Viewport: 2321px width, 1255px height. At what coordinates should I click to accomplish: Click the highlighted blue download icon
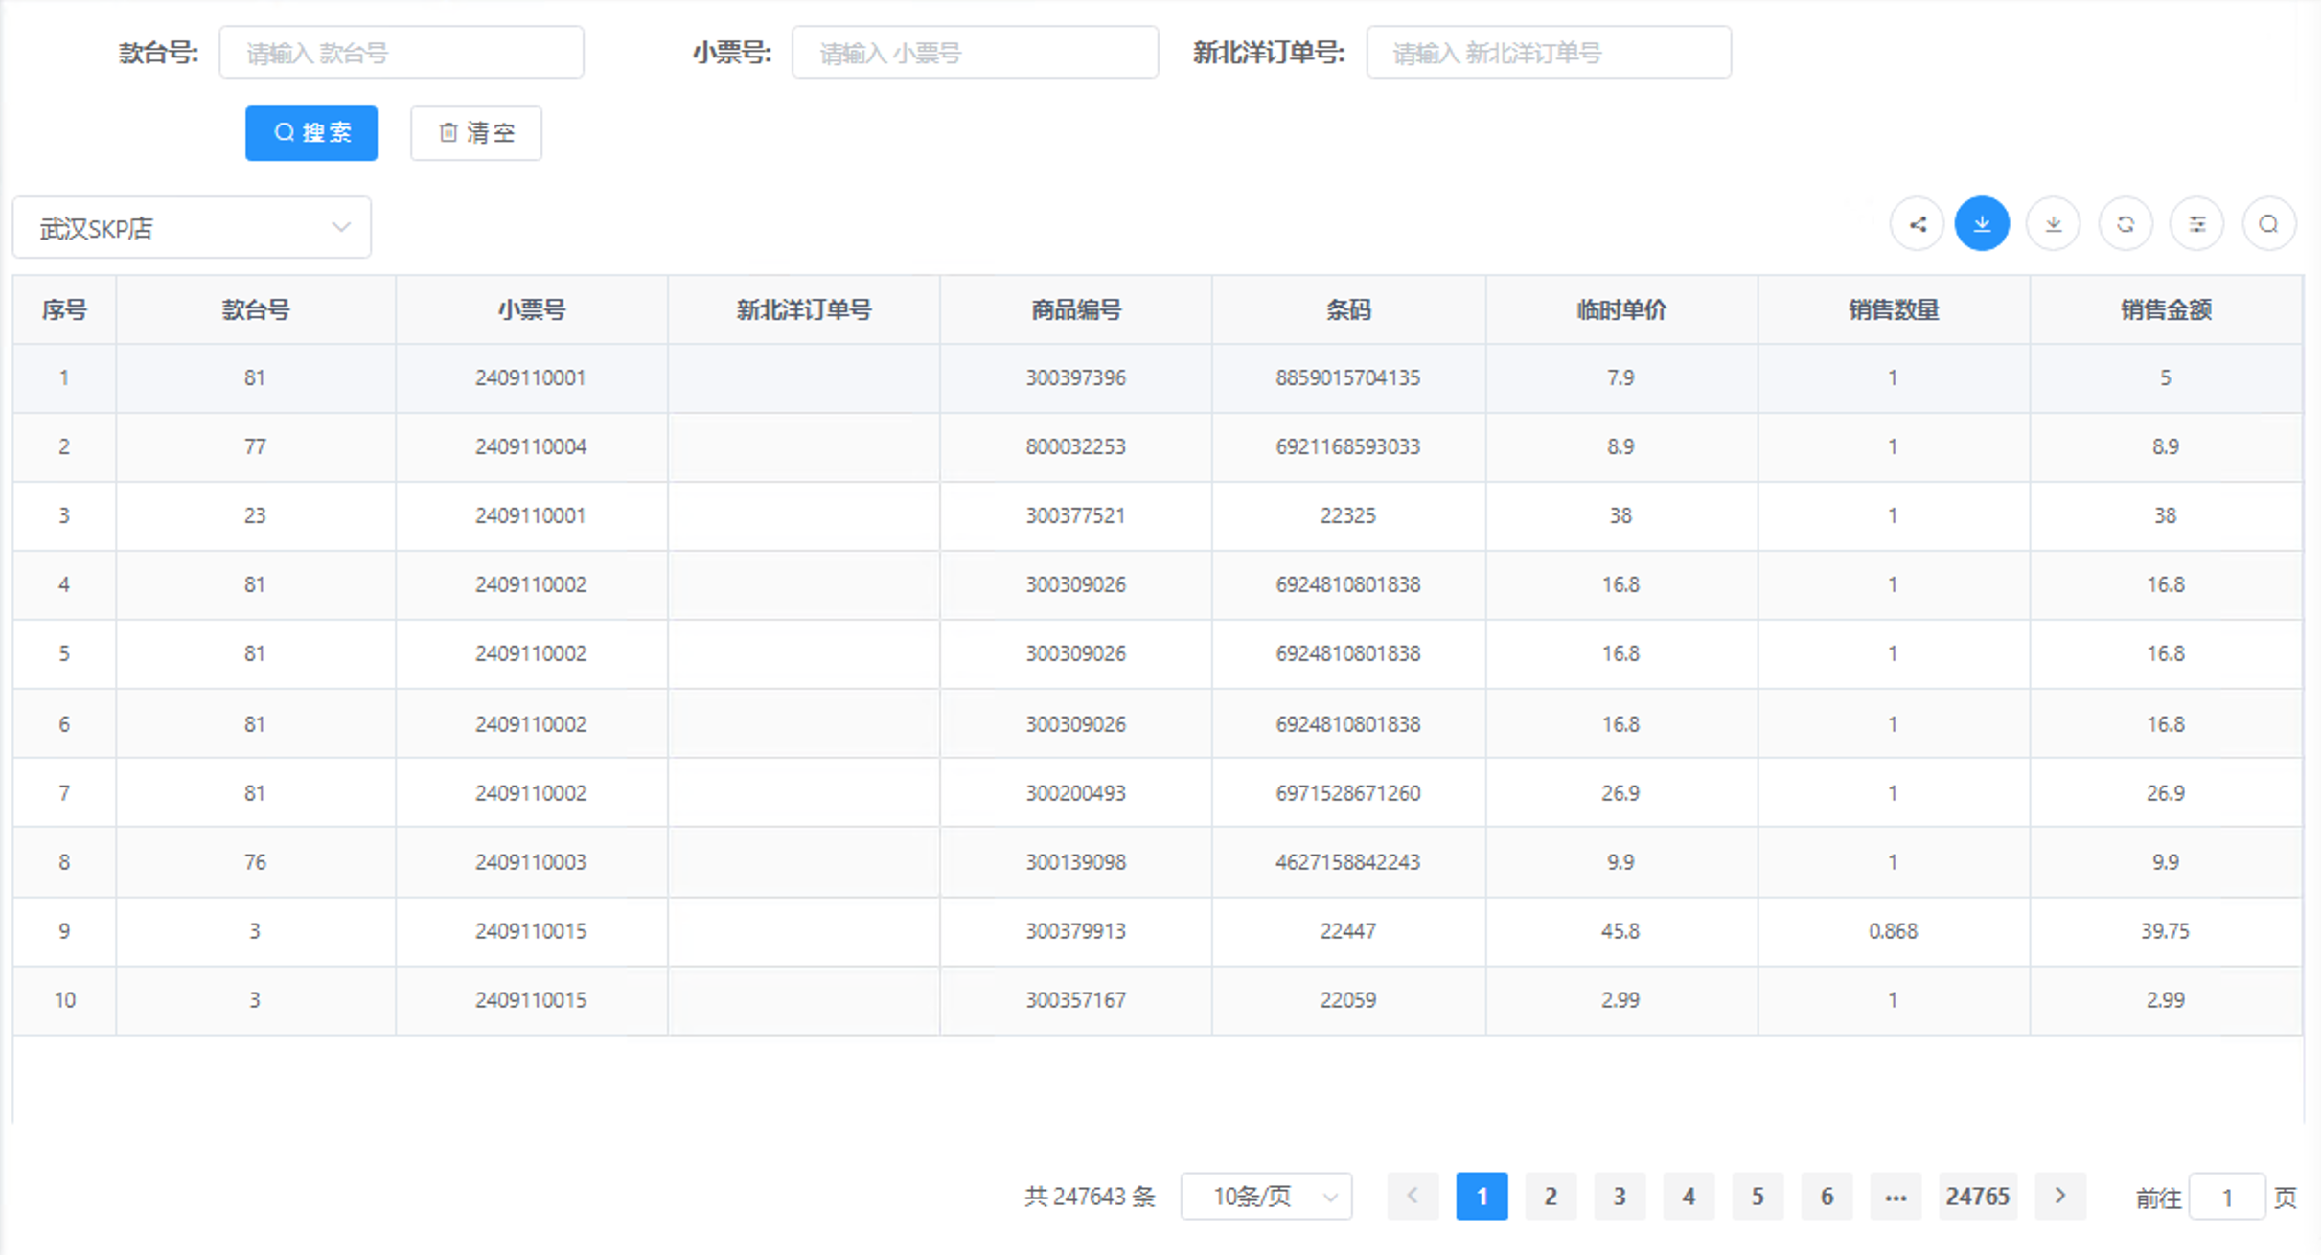click(1982, 223)
